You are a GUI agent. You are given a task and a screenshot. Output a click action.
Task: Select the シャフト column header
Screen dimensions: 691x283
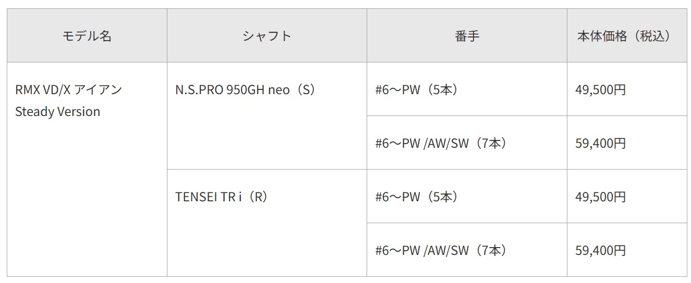click(266, 36)
